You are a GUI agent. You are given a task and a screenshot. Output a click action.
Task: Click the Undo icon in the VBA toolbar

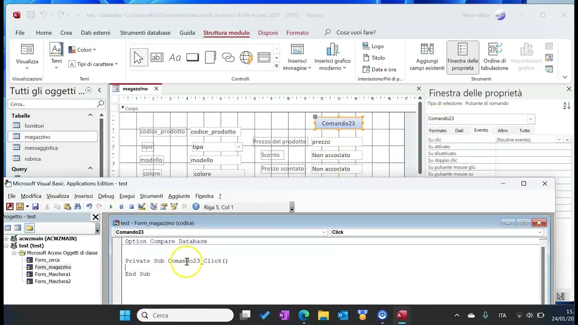click(x=89, y=207)
